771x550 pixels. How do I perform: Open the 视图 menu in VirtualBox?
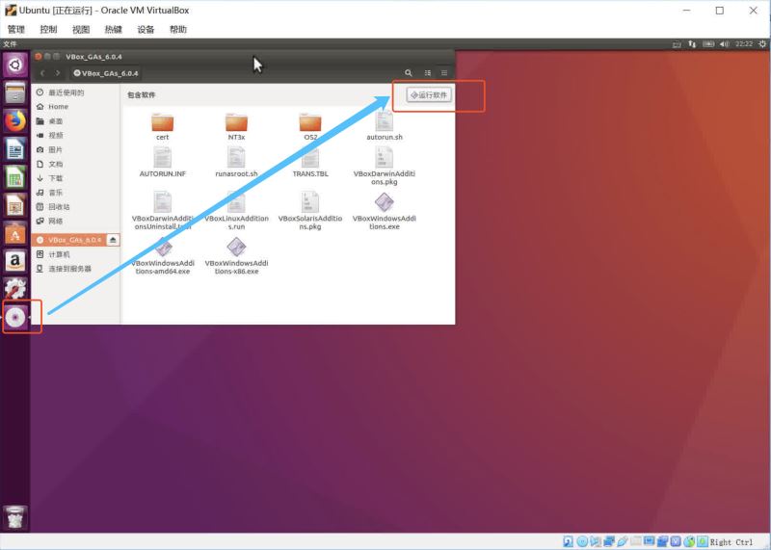click(x=81, y=29)
